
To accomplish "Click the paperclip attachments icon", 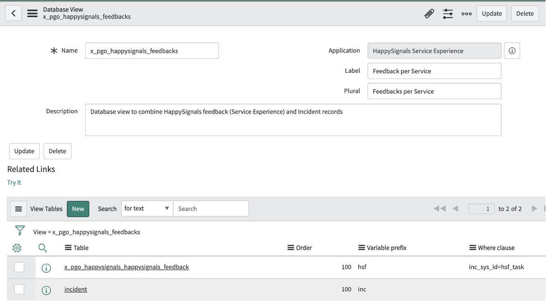I will coord(429,14).
